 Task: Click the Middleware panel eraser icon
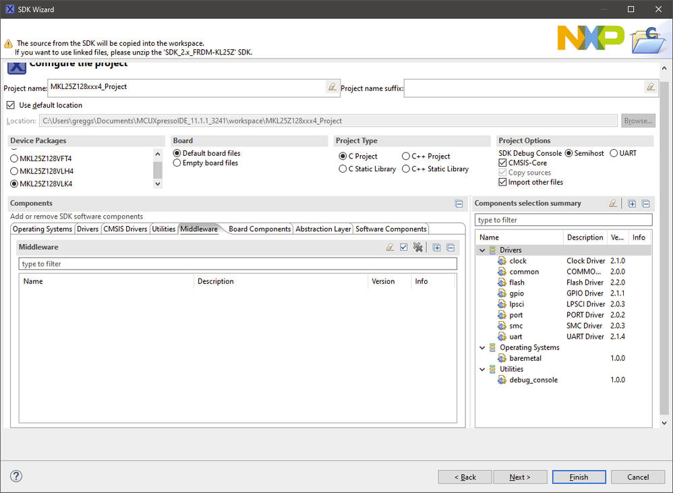[x=390, y=247]
